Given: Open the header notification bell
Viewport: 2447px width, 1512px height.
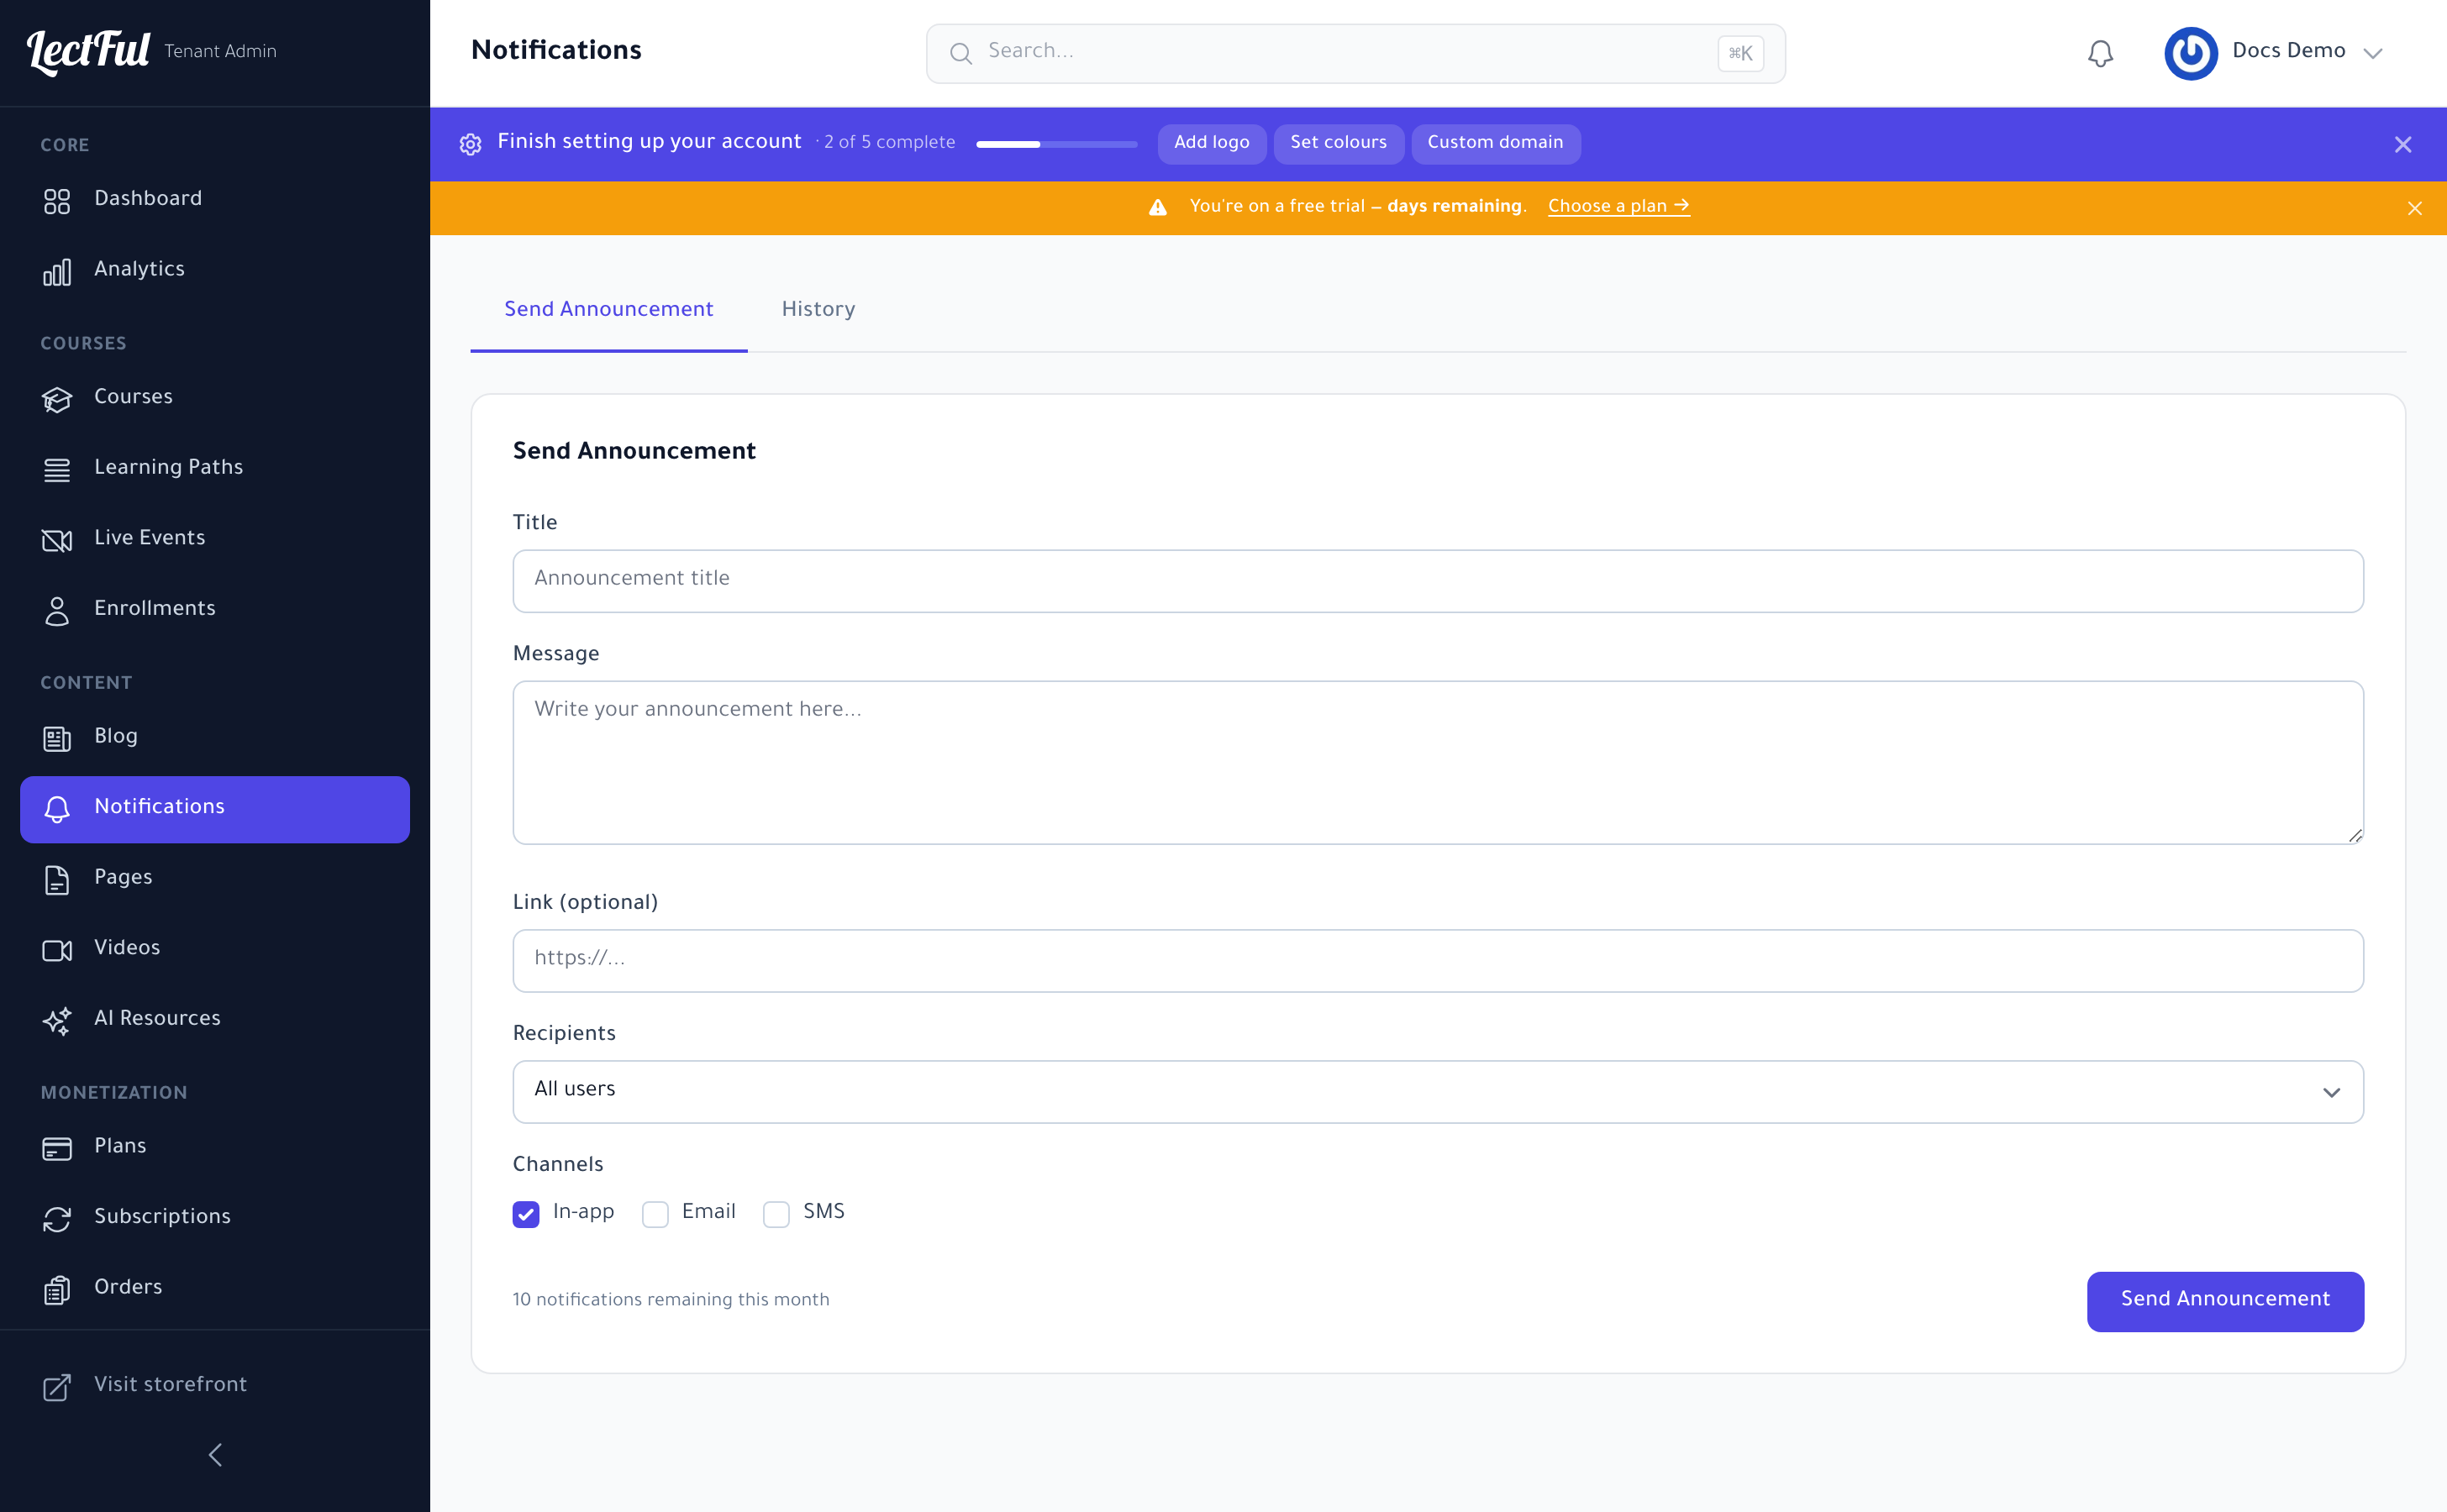Looking at the screenshot, I should 2101,53.
